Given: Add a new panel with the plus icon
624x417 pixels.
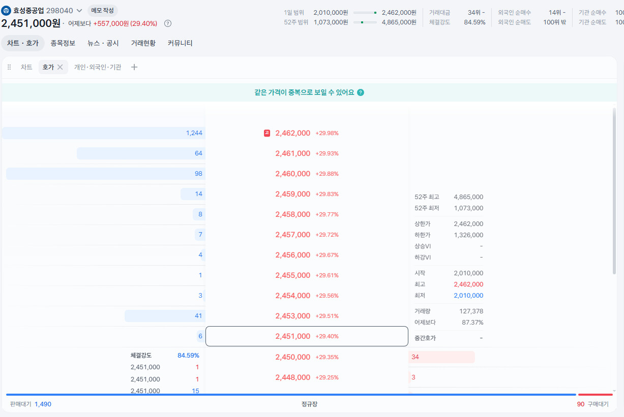Looking at the screenshot, I should (x=134, y=67).
